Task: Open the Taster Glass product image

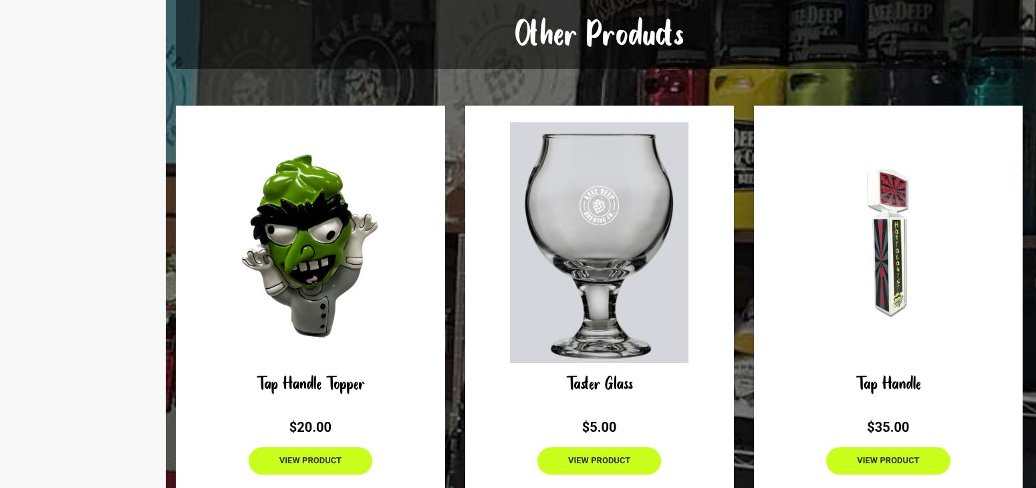Action: tap(599, 243)
